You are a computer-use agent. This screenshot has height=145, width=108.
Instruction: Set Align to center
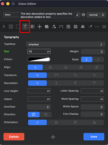click(66, 67)
